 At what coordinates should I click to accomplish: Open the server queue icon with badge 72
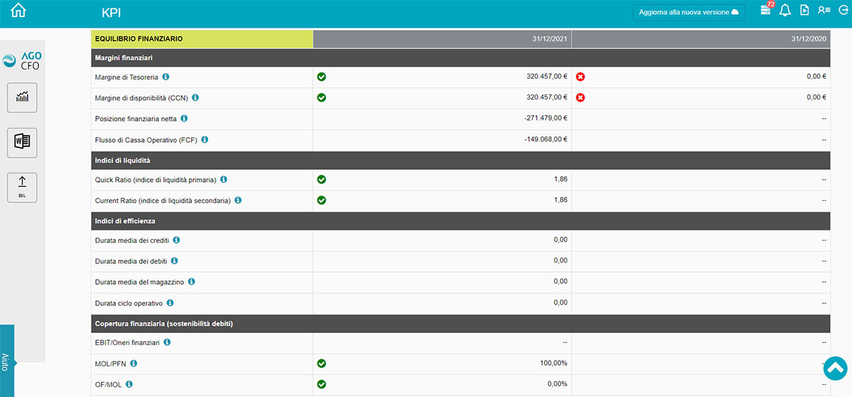[x=765, y=10]
